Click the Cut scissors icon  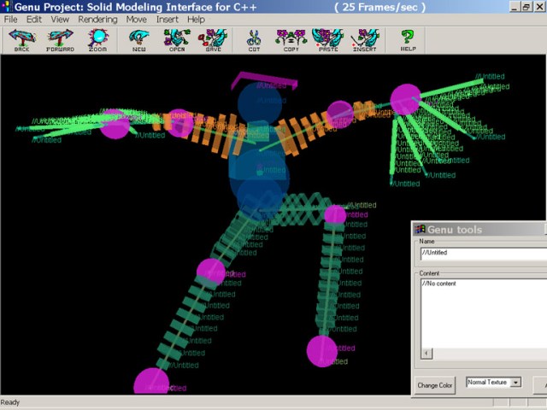point(254,40)
